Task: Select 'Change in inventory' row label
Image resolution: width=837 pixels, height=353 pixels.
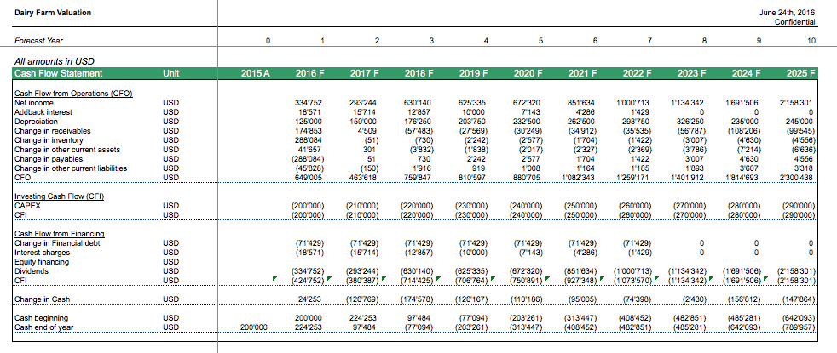Action: click(49, 140)
